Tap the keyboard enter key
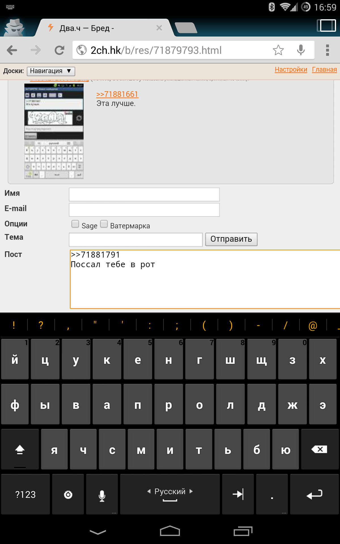 pyautogui.click(x=314, y=494)
